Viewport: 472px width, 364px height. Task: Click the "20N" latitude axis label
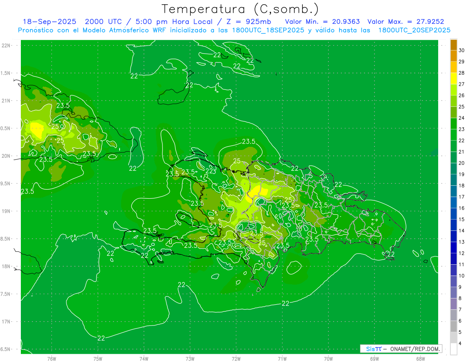pyautogui.click(x=6, y=156)
